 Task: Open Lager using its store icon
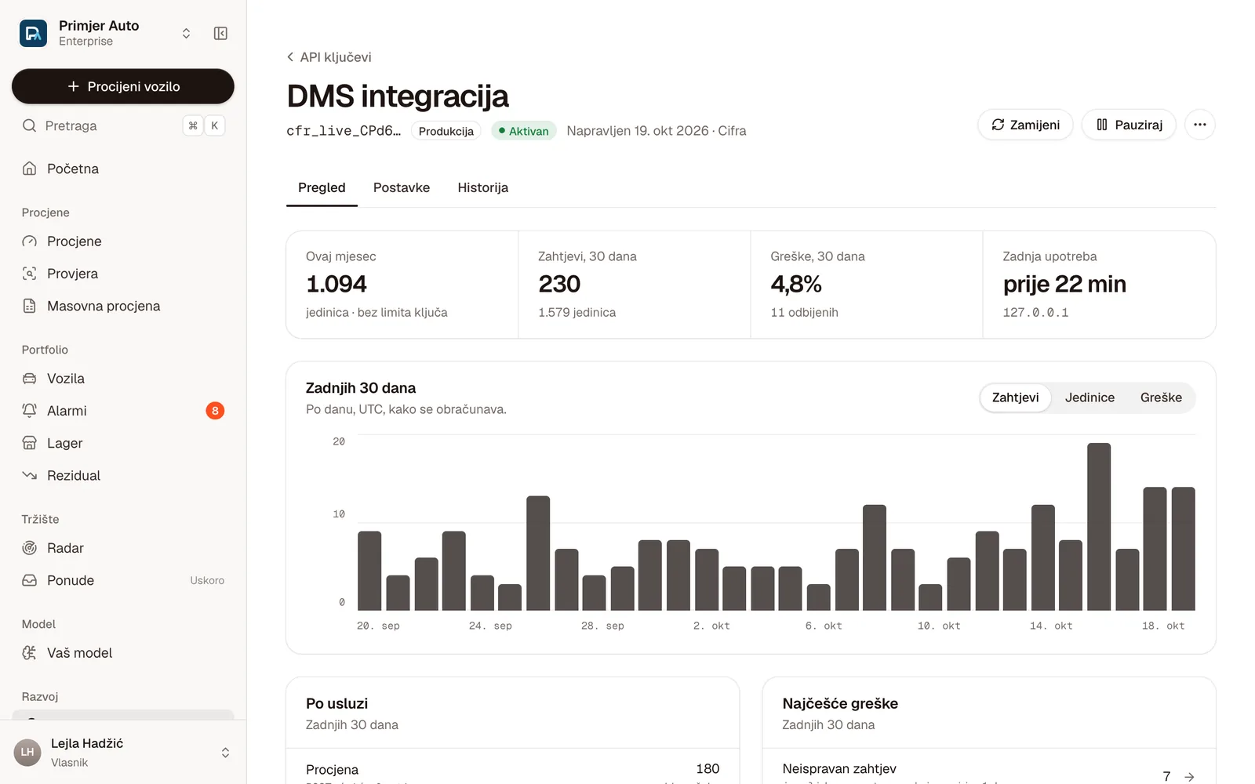pyautogui.click(x=30, y=443)
